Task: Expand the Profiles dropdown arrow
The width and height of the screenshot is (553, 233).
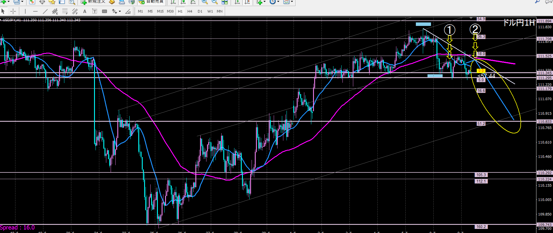Action: coord(22,2)
